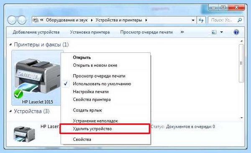The height and width of the screenshot is (153, 251).
Task: Click the double chevron before Оборудование и звук
Action: coord(42,20)
